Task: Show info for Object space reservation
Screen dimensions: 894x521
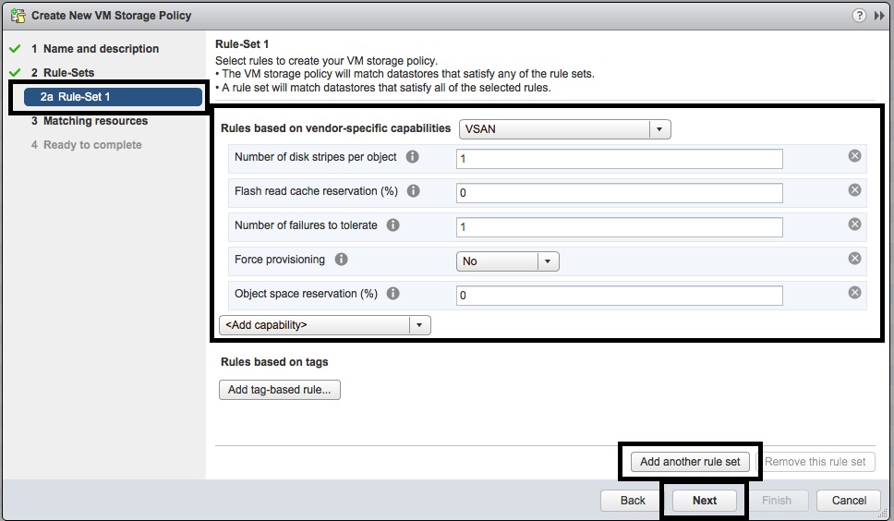Action: 393,294
